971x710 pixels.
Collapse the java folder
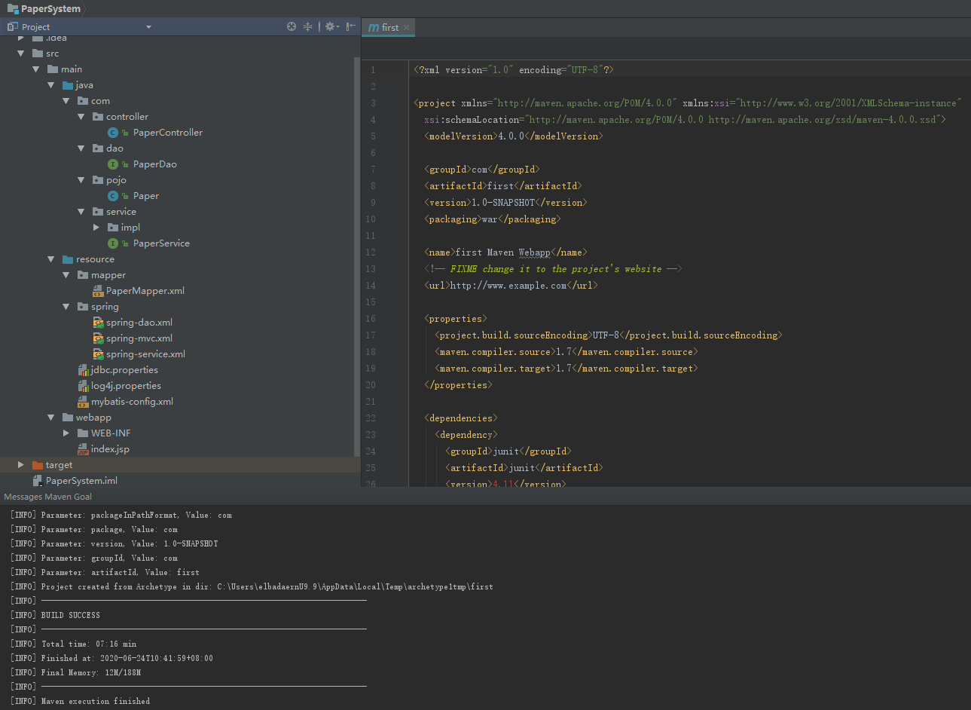pos(50,85)
